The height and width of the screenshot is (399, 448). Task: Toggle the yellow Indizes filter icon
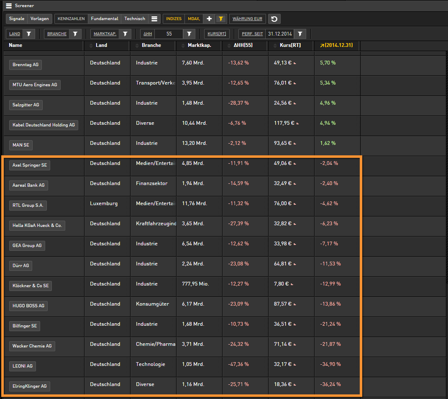pyautogui.click(x=221, y=19)
